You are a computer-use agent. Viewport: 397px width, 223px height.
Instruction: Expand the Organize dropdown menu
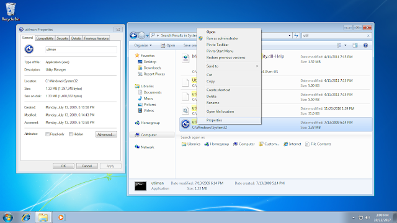143,45
